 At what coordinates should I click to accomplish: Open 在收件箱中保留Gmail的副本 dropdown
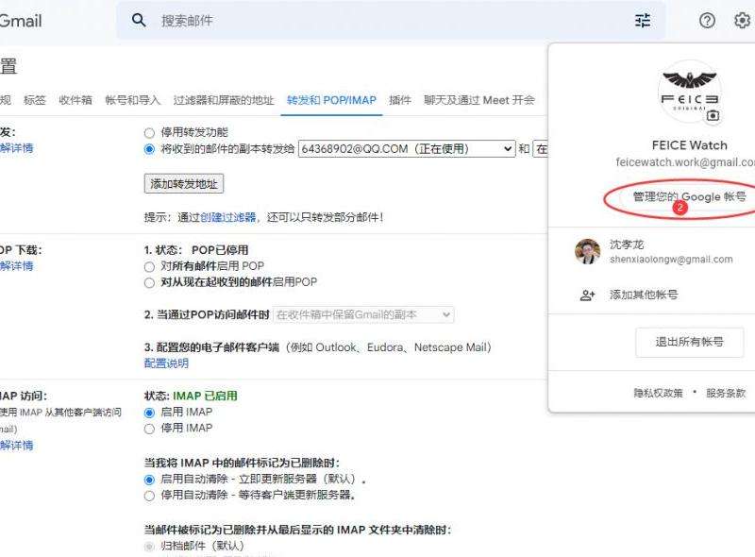[x=363, y=314]
